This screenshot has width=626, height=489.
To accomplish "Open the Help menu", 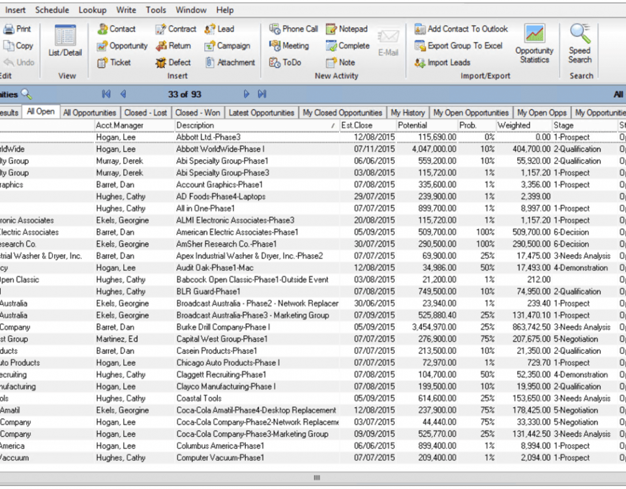I will [225, 10].
